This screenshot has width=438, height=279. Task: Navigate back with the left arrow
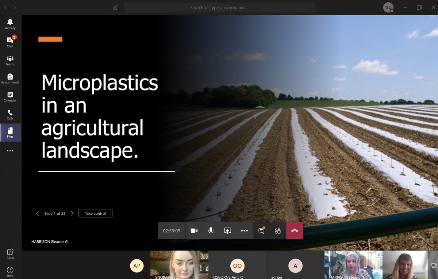click(5, 7)
